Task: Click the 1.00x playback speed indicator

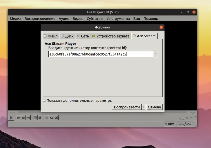Action: pos(170,124)
